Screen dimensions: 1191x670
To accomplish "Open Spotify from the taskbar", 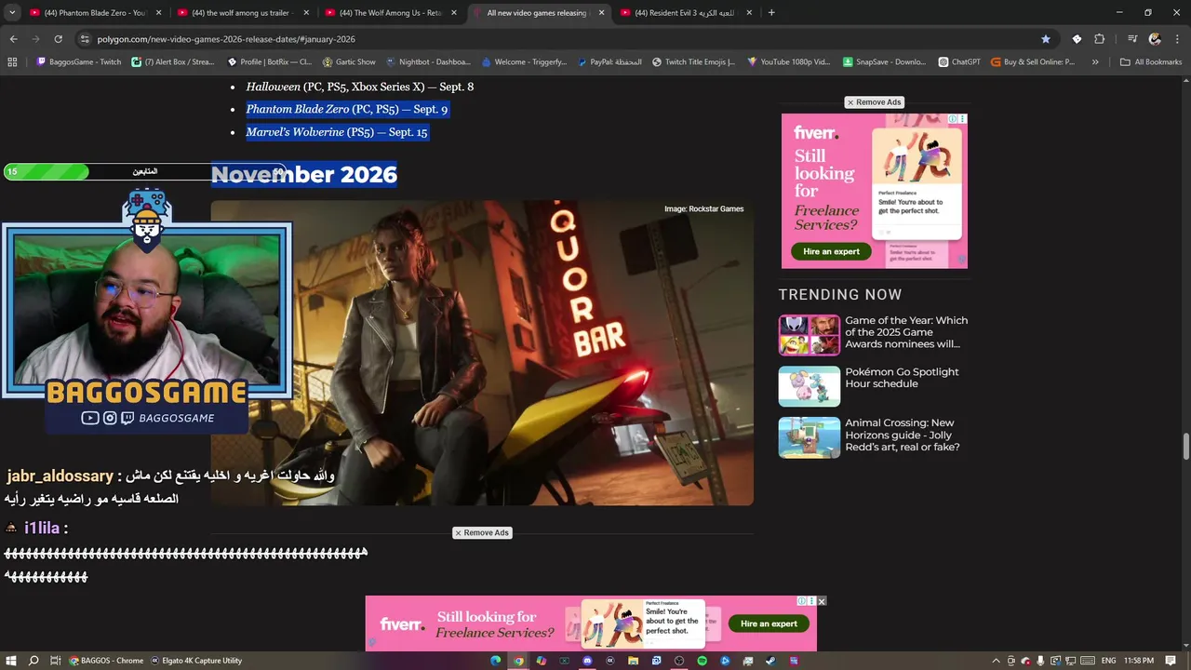I will point(702,661).
